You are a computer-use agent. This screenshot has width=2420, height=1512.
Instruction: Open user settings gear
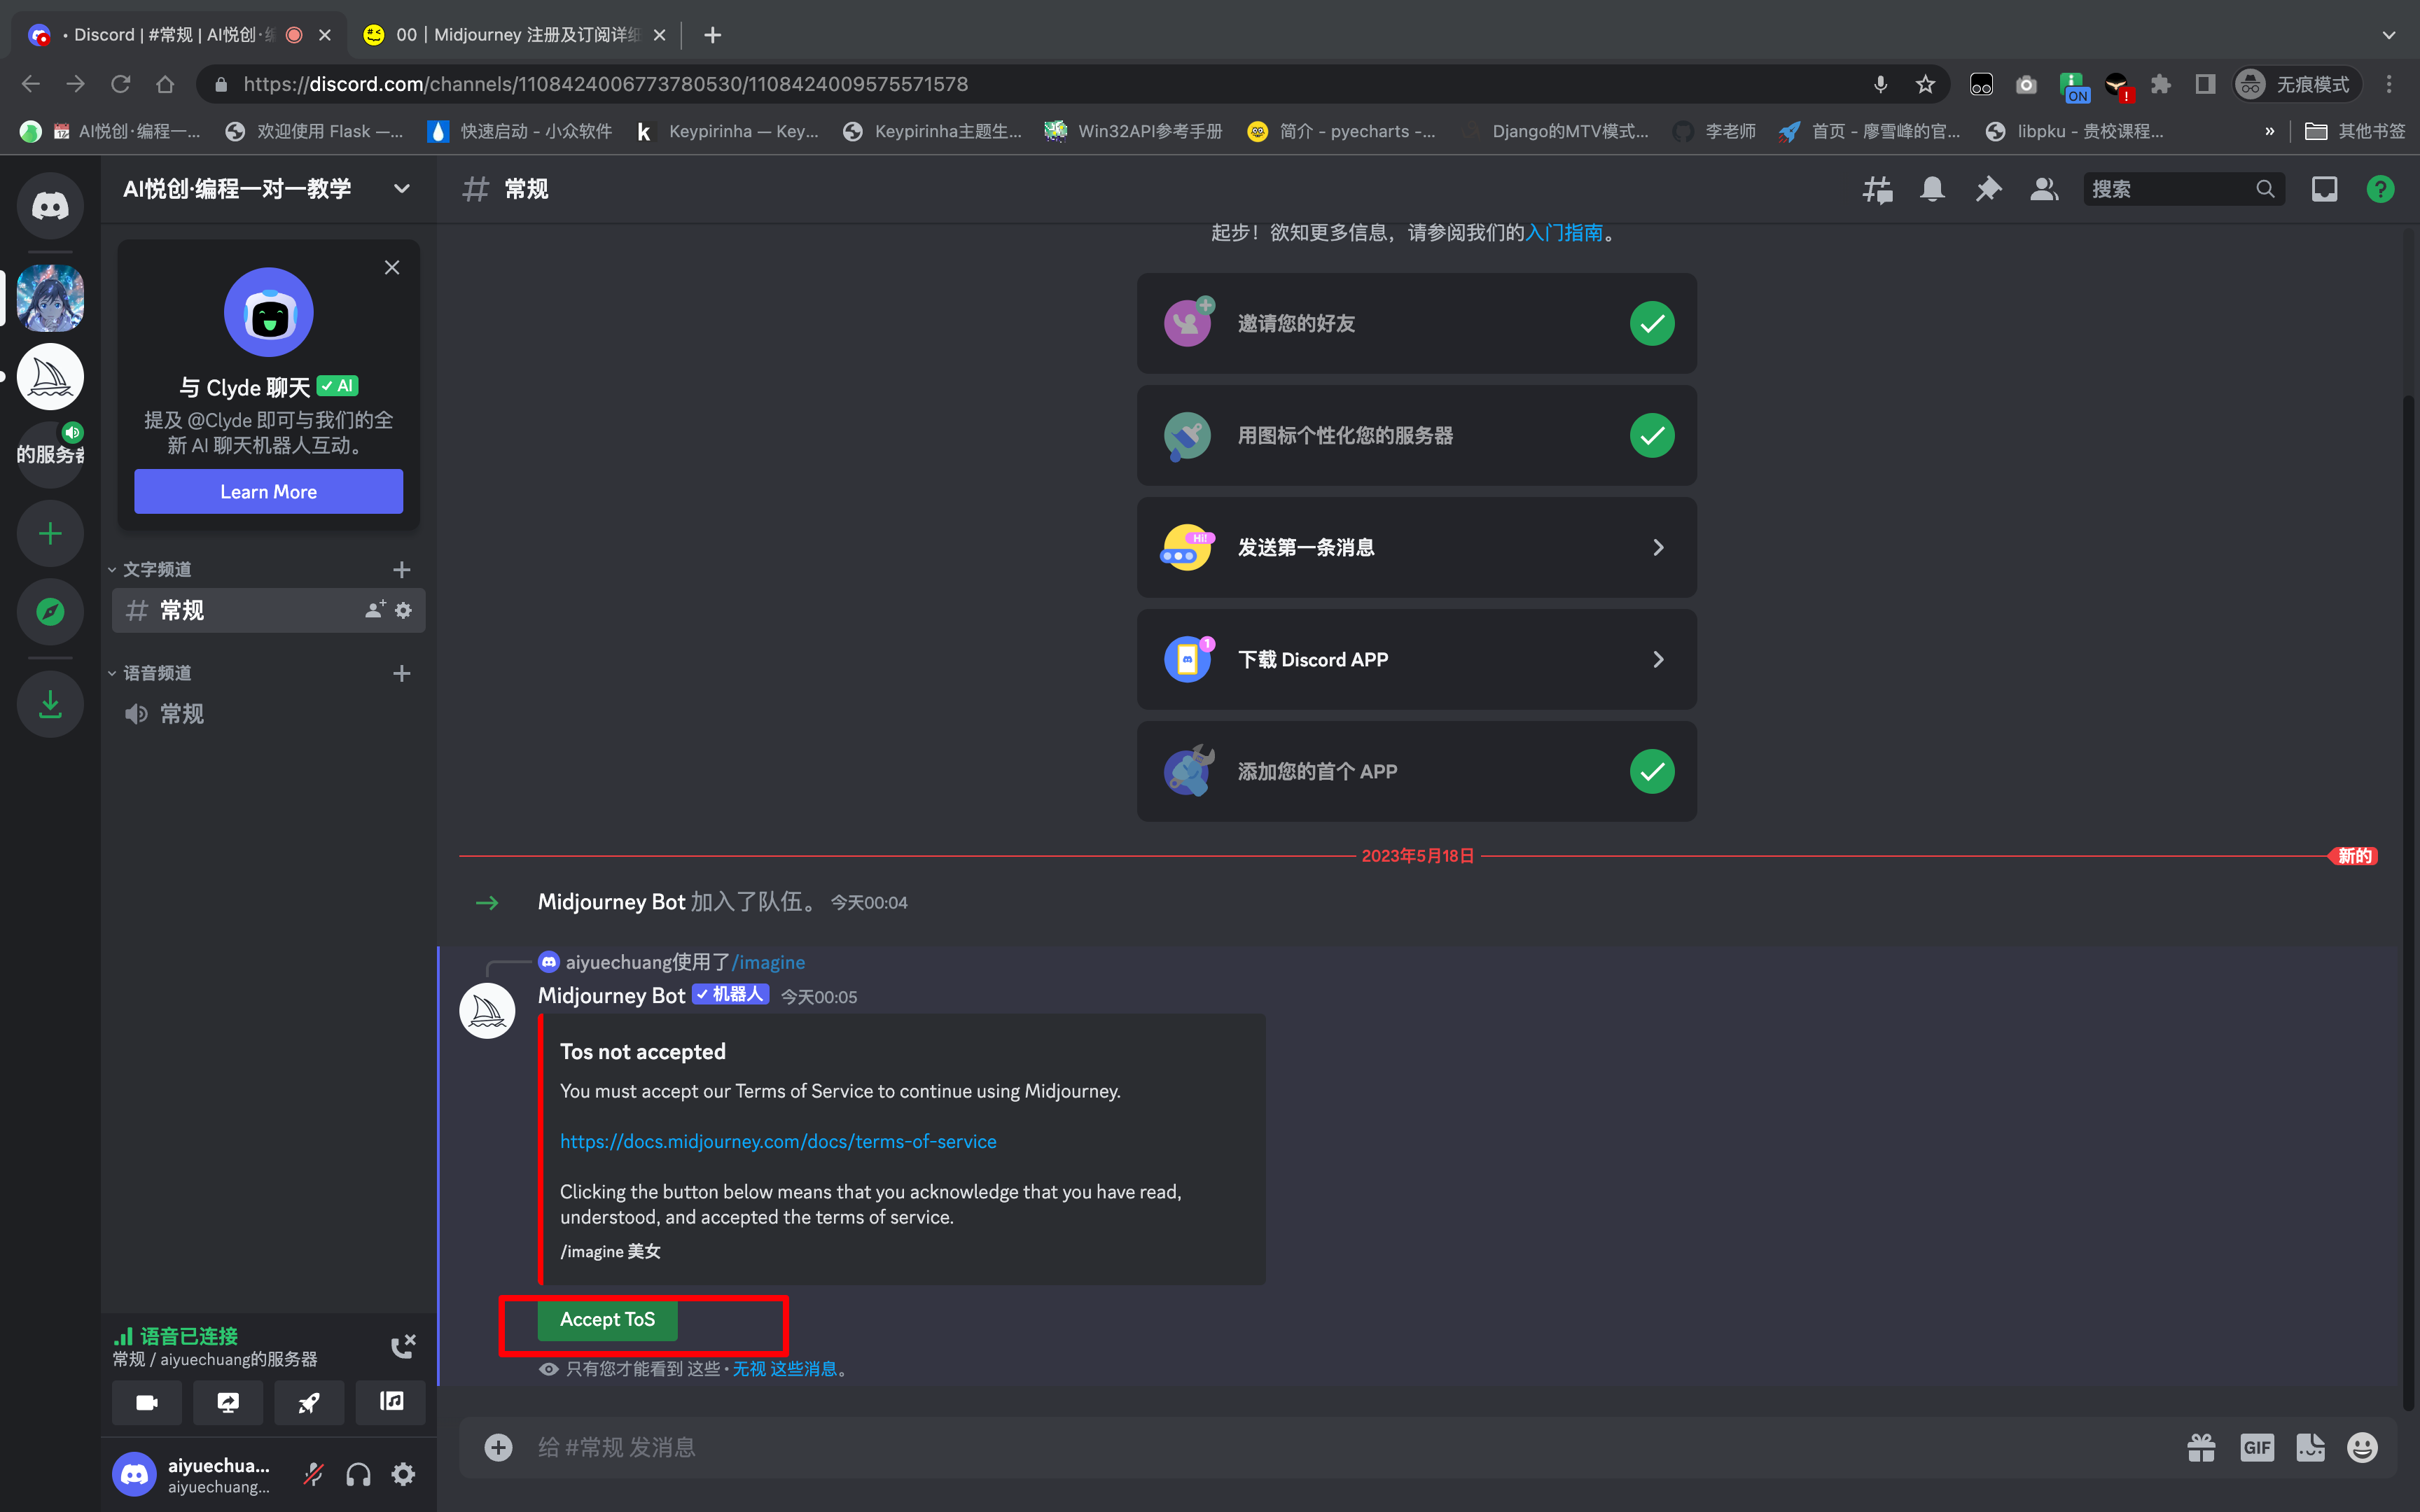403,1474
